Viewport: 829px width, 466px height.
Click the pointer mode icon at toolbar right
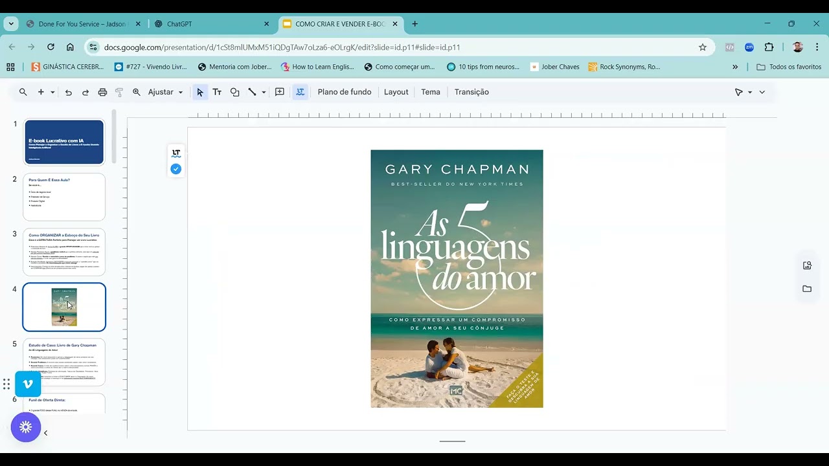tap(739, 92)
